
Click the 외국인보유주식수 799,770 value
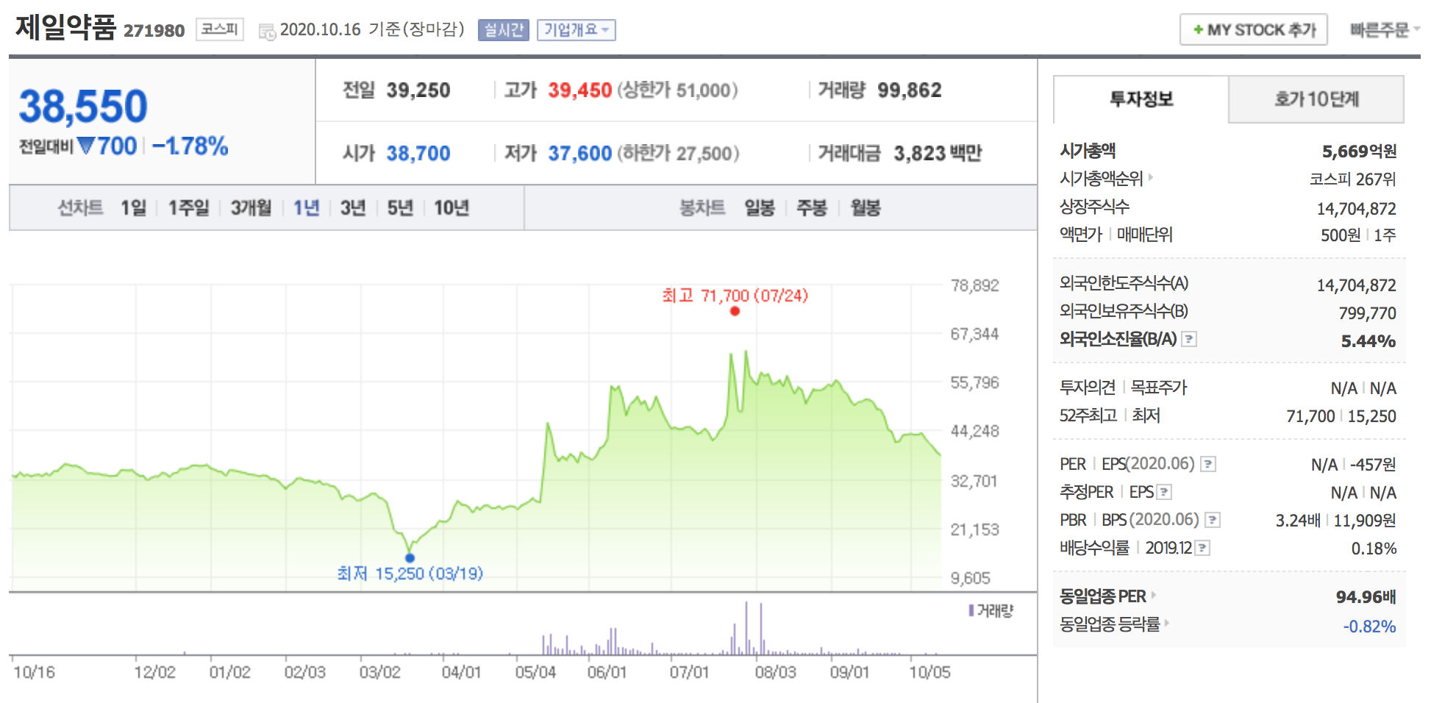[1367, 313]
